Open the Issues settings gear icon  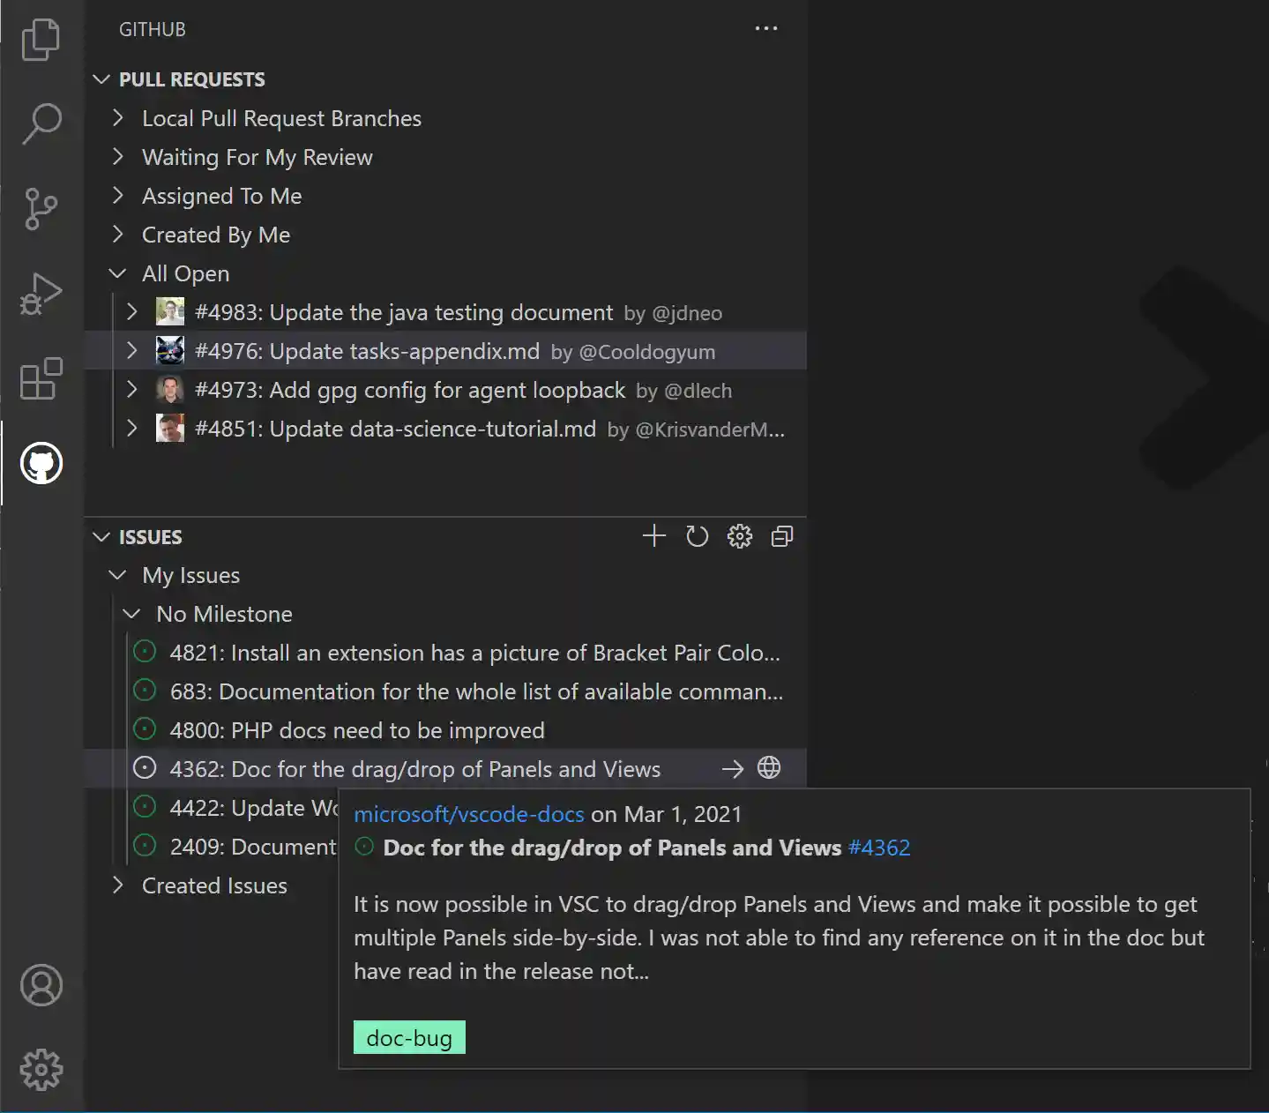(739, 536)
